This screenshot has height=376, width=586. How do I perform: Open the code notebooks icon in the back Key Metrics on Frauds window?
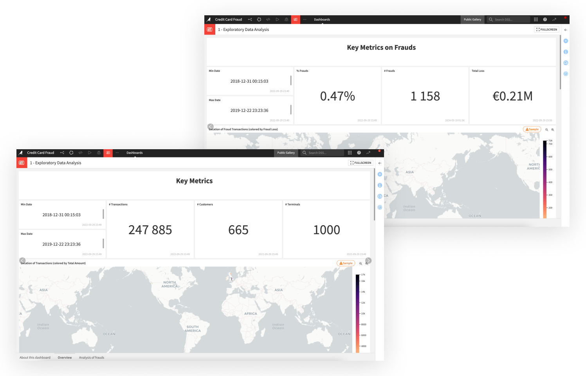268,19
